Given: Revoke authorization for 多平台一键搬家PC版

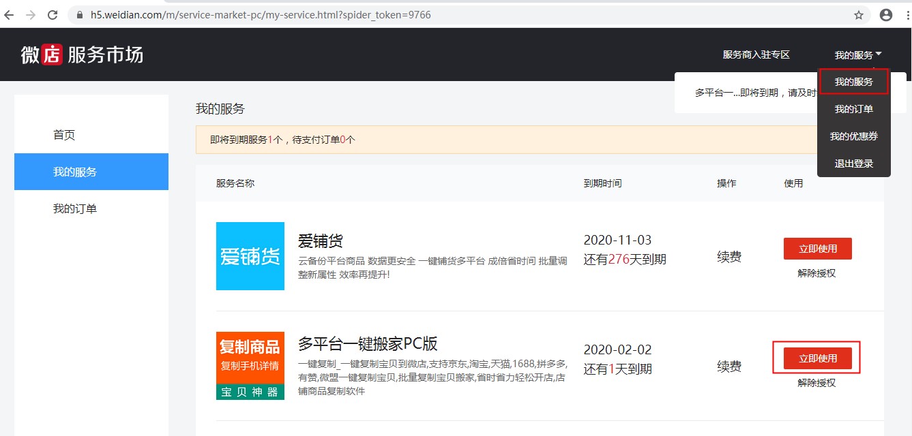Looking at the screenshot, I should pos(817,383).
